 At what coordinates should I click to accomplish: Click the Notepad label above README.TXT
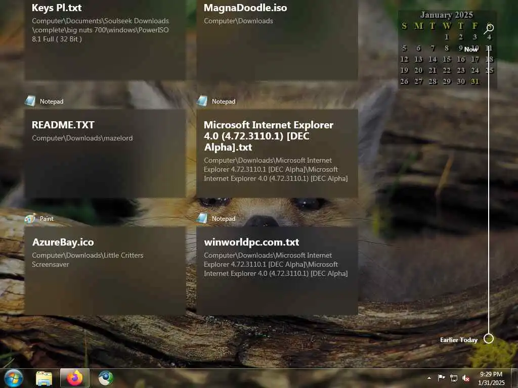point(52,101)
